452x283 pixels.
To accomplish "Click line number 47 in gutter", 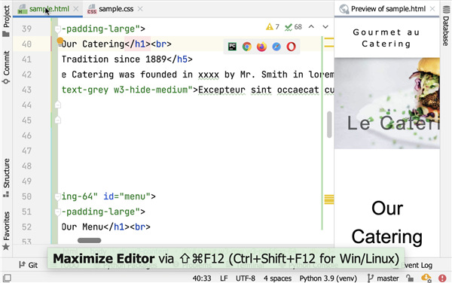I will (x=27, y=151).
